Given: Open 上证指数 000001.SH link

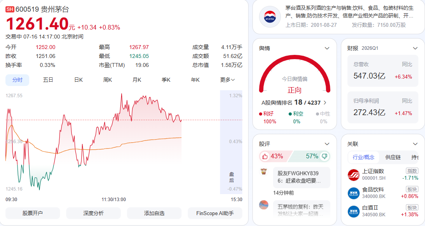Looking at the screenshot, I should (x=383, y=175).
